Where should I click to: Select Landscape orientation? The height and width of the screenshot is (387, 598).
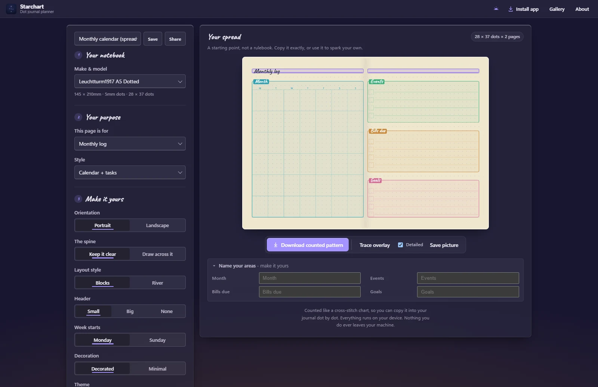tap(157, 225)
